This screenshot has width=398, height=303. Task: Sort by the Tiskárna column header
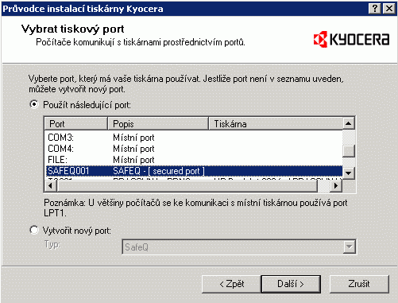click(276, 123)
